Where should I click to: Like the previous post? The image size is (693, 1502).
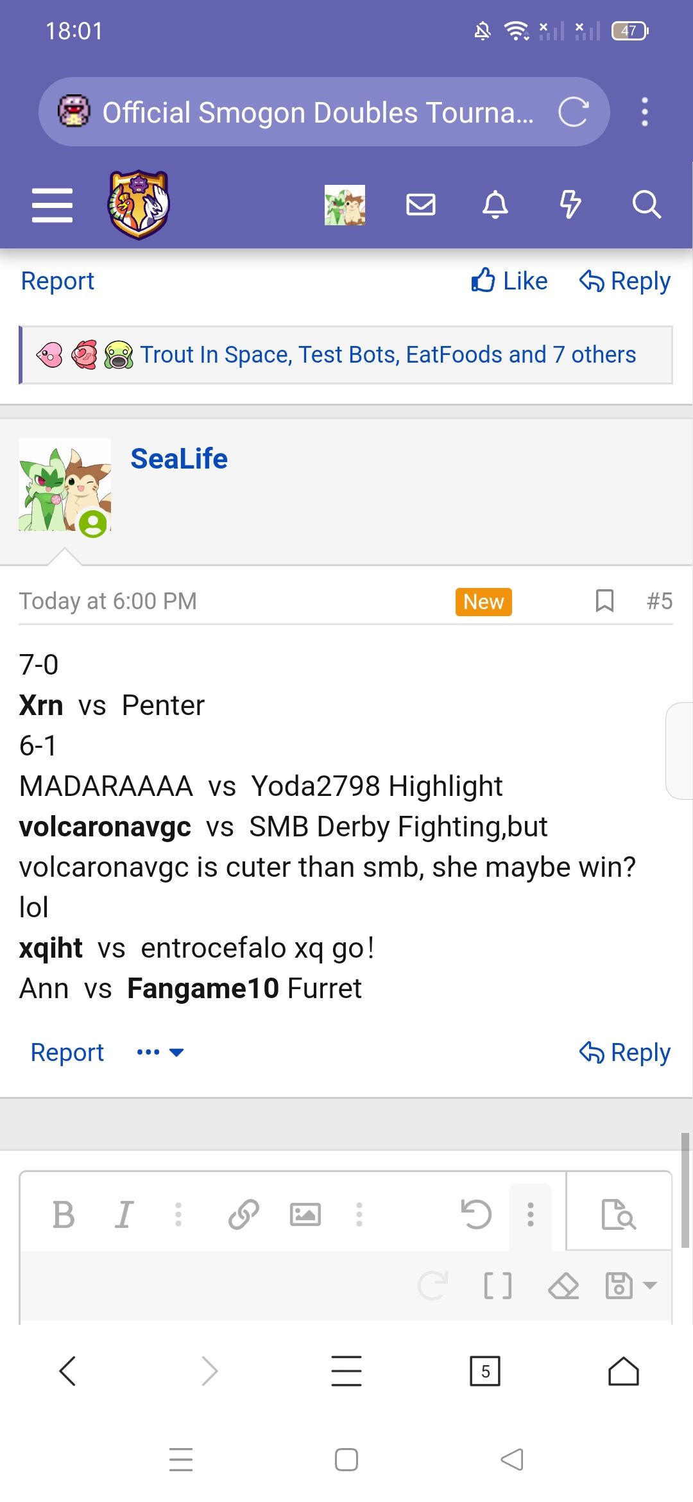509,281
